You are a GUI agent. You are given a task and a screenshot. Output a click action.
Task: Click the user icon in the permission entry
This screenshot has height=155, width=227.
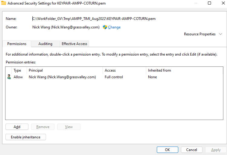click(x=9, y=77)
